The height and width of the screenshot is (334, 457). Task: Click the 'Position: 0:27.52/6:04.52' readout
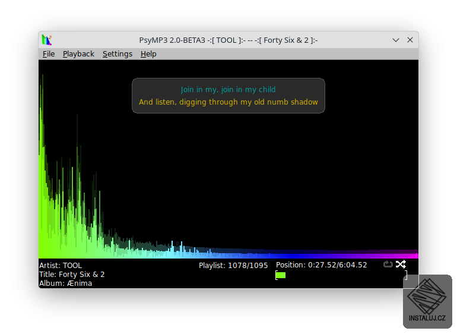coord(322,265)
